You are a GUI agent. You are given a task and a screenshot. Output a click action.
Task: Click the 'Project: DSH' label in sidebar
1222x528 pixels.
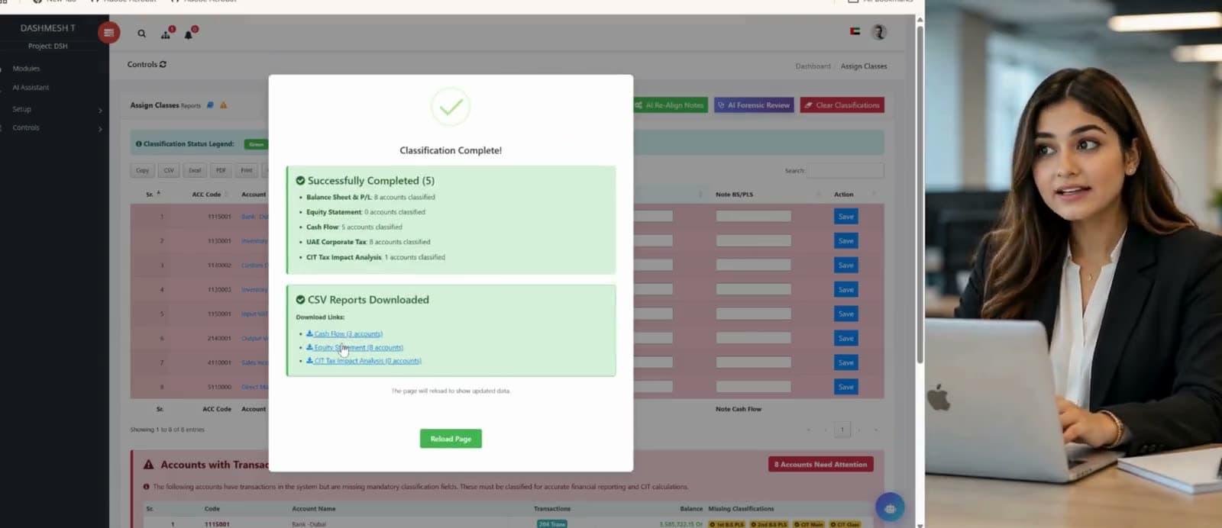pyautogui.click(x=47, y=47)
